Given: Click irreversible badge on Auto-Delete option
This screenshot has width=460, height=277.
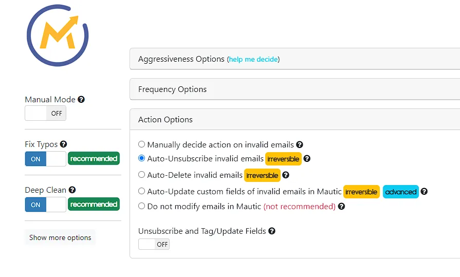Looking at the screenshot, I should point(262,175).
